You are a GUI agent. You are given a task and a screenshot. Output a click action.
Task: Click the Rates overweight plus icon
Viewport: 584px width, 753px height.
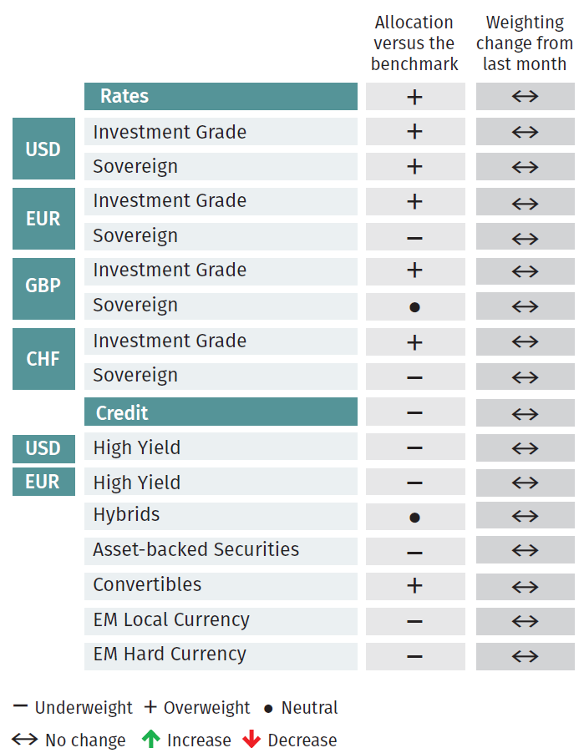(414, 97)
